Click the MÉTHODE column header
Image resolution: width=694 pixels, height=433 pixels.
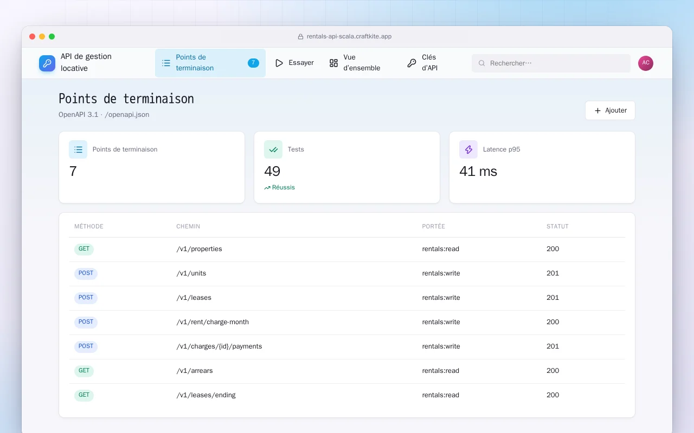(x=89, y=226)
